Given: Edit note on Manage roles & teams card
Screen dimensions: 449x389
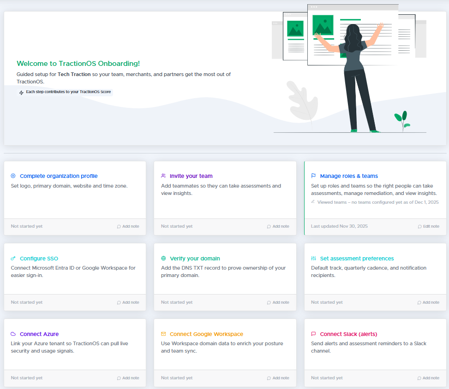Looking at the screenshot, I should coord(428,226).
